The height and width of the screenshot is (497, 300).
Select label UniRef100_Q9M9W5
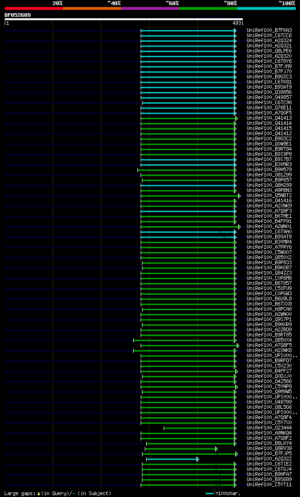coord(270,392)
